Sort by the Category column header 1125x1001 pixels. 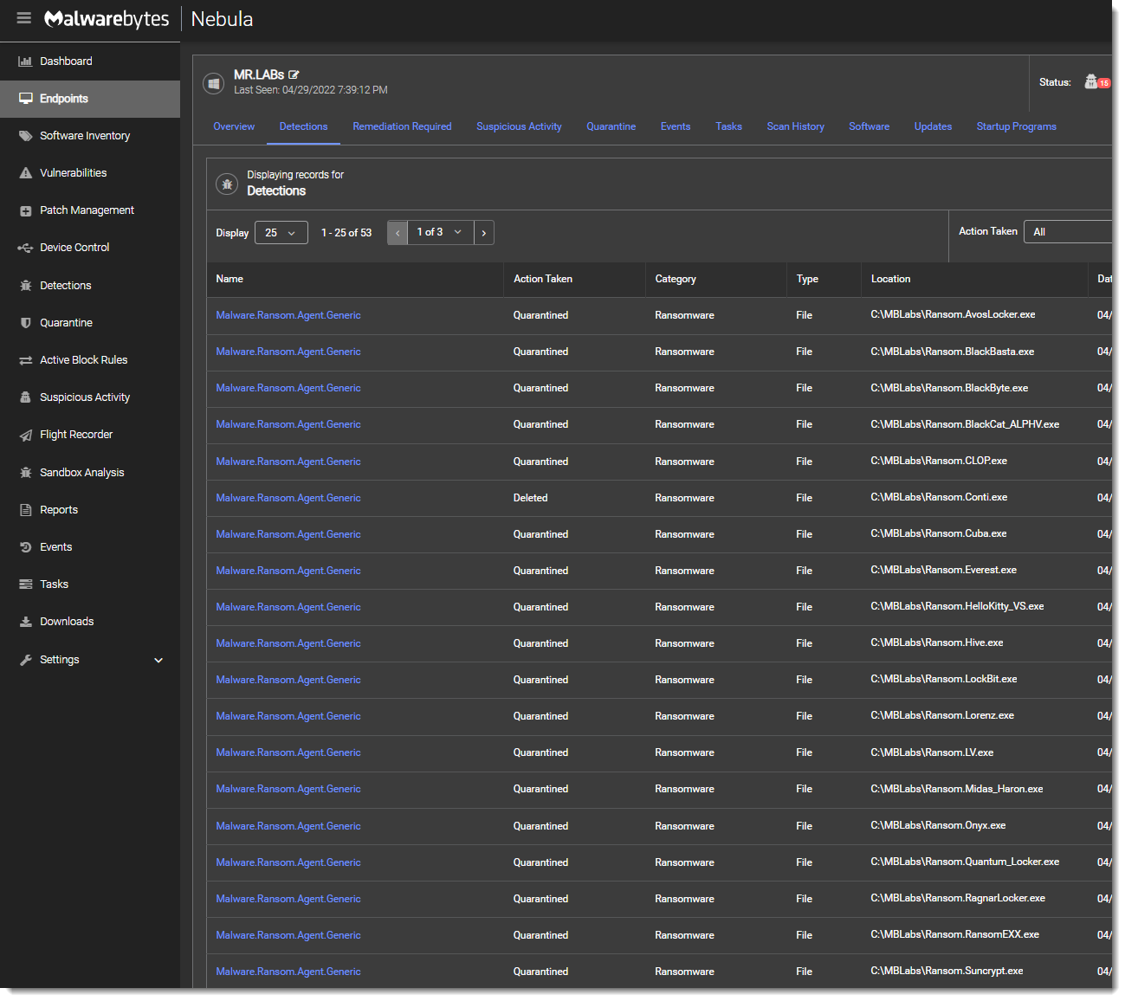coord(676,279)
